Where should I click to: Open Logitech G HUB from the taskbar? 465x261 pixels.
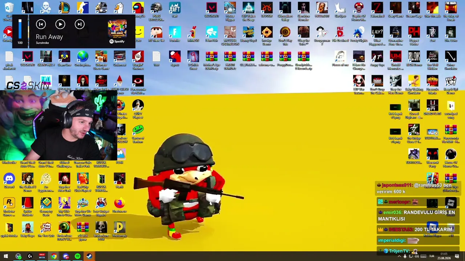pyautogui.click(x=30, y=256)
